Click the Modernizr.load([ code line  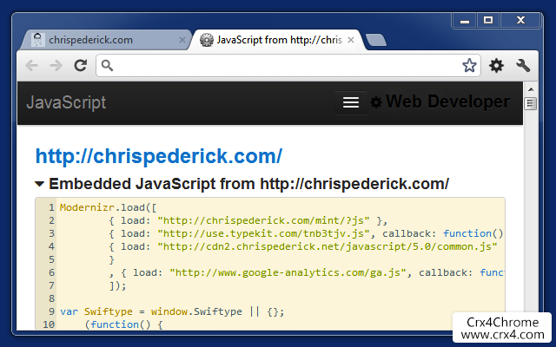tap(108, 207)
